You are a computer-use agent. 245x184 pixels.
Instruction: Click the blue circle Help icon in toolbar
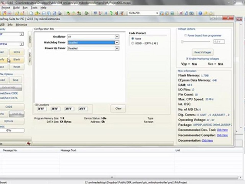(200, 13)
